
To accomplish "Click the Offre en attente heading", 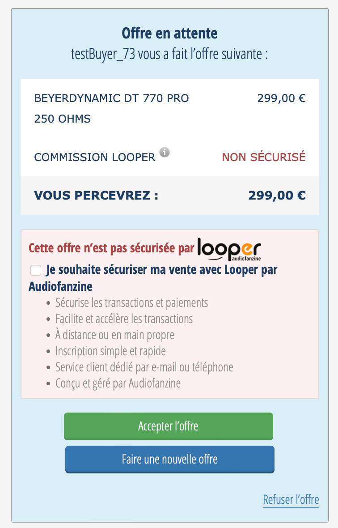I will [x=169, y=33].
